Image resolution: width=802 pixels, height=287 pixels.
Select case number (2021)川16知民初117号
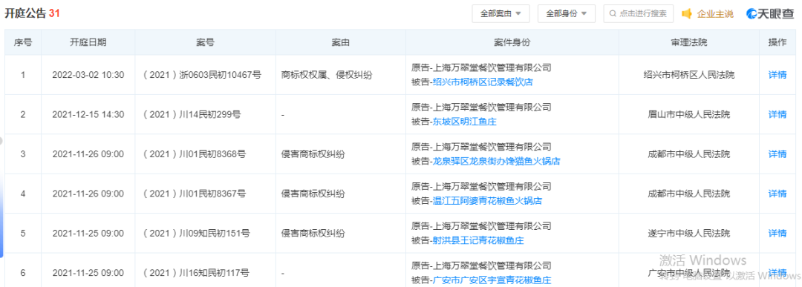click(x=196, y=273)
